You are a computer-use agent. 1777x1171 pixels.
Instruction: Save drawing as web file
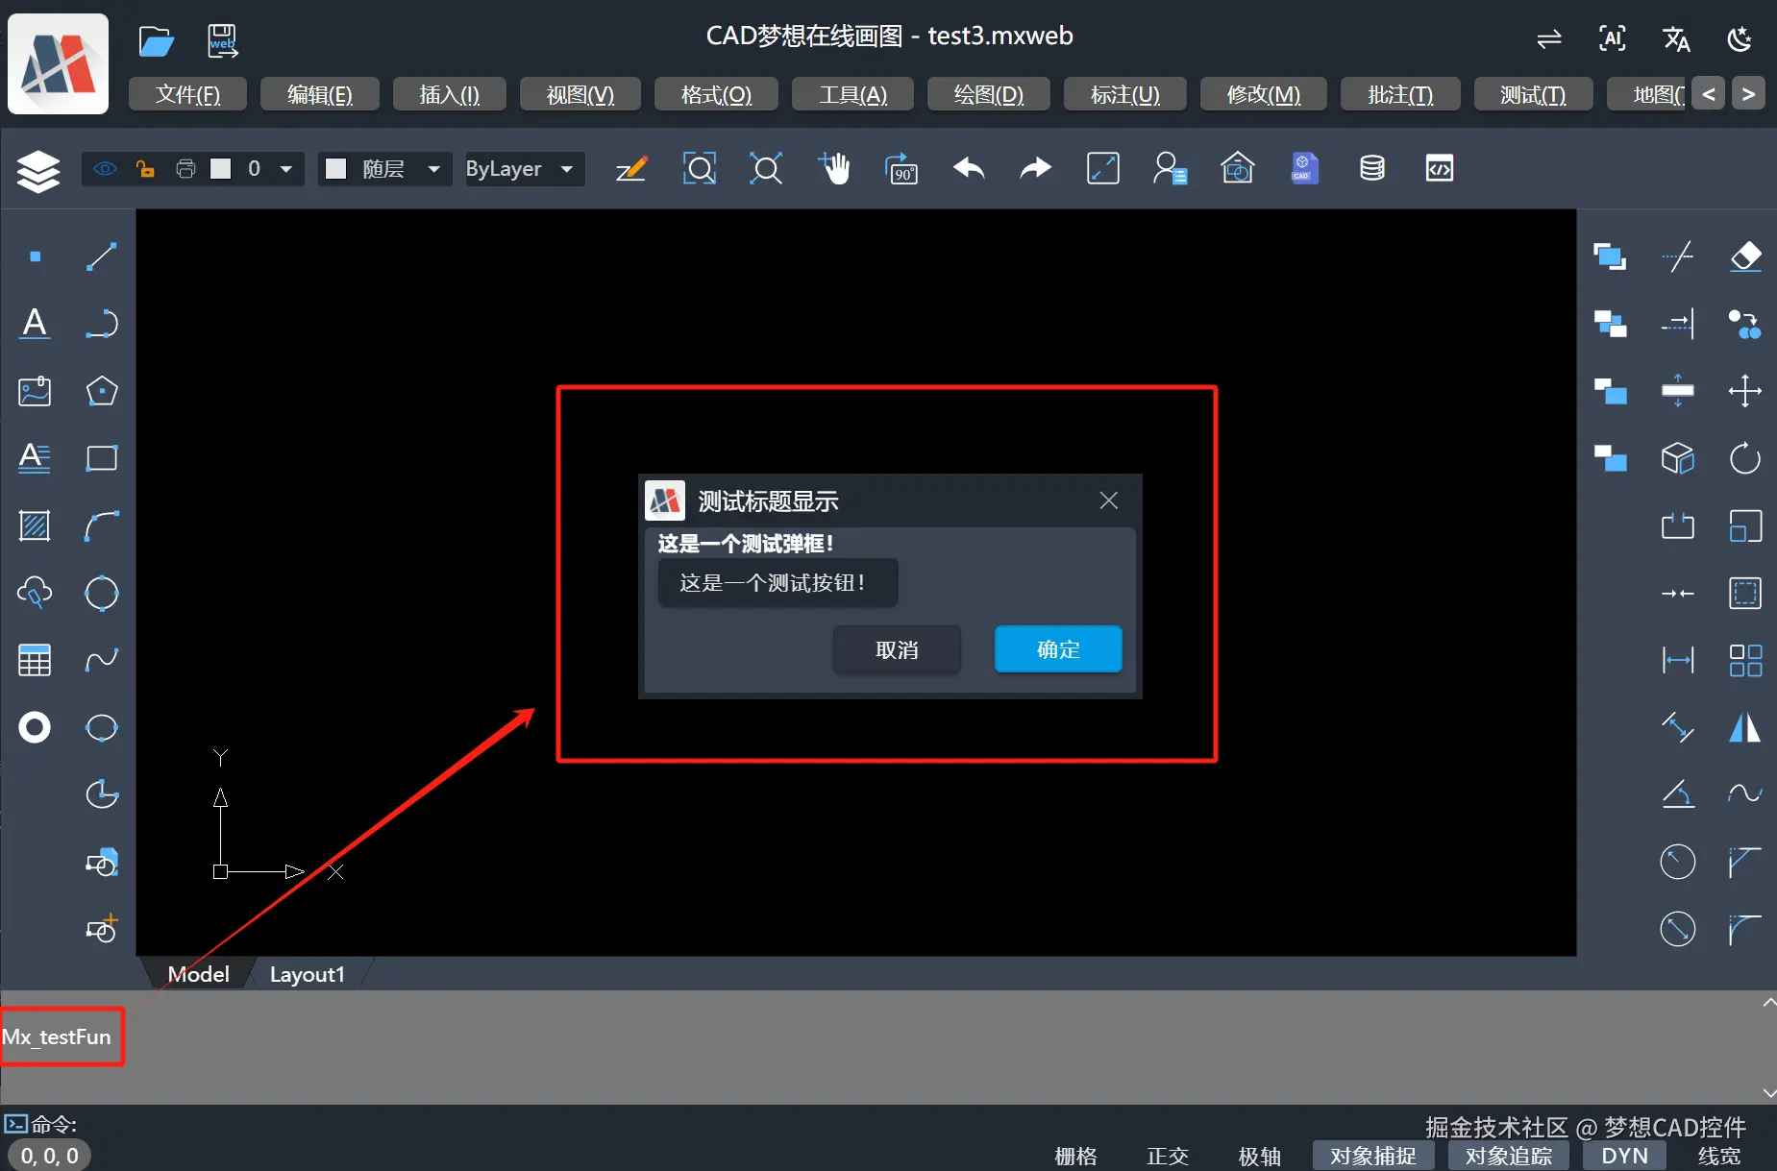(223, 41)
